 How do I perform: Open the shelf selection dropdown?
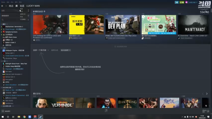tap(41, 50)
